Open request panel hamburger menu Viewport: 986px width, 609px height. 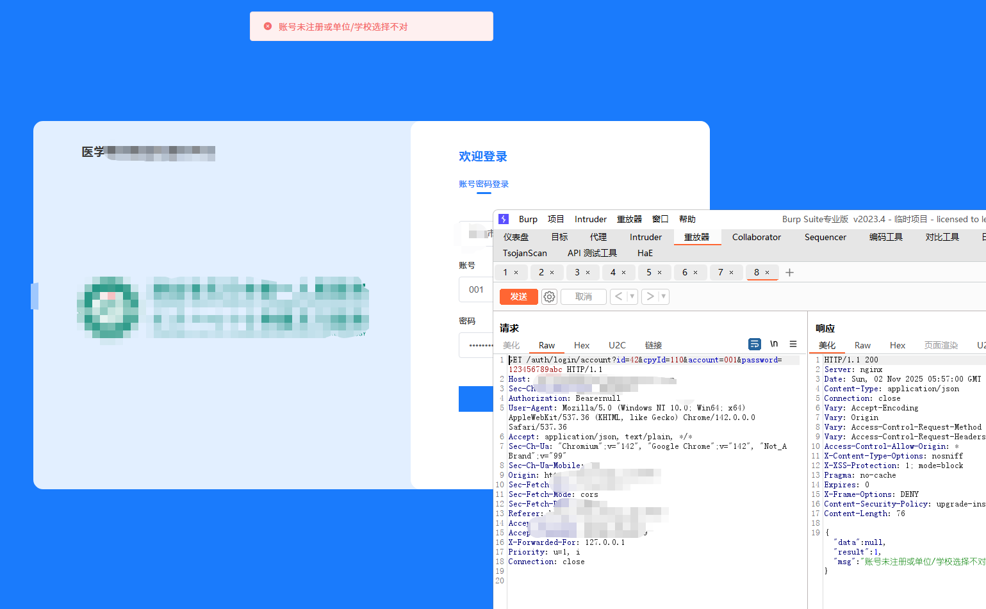793,344
